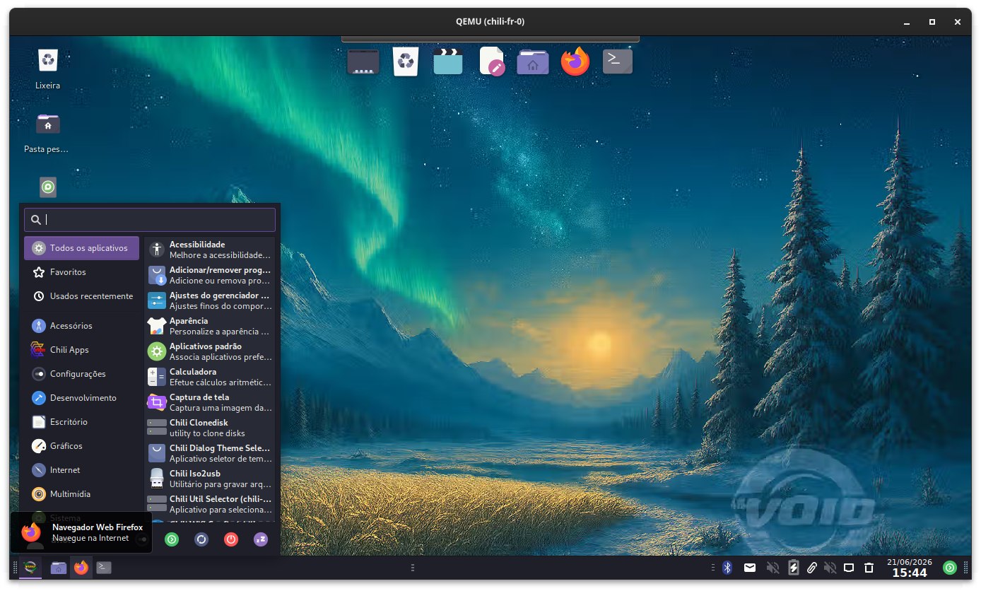Click the purple suspend (zZ) button
981x591 pixels.
[261, 539]
